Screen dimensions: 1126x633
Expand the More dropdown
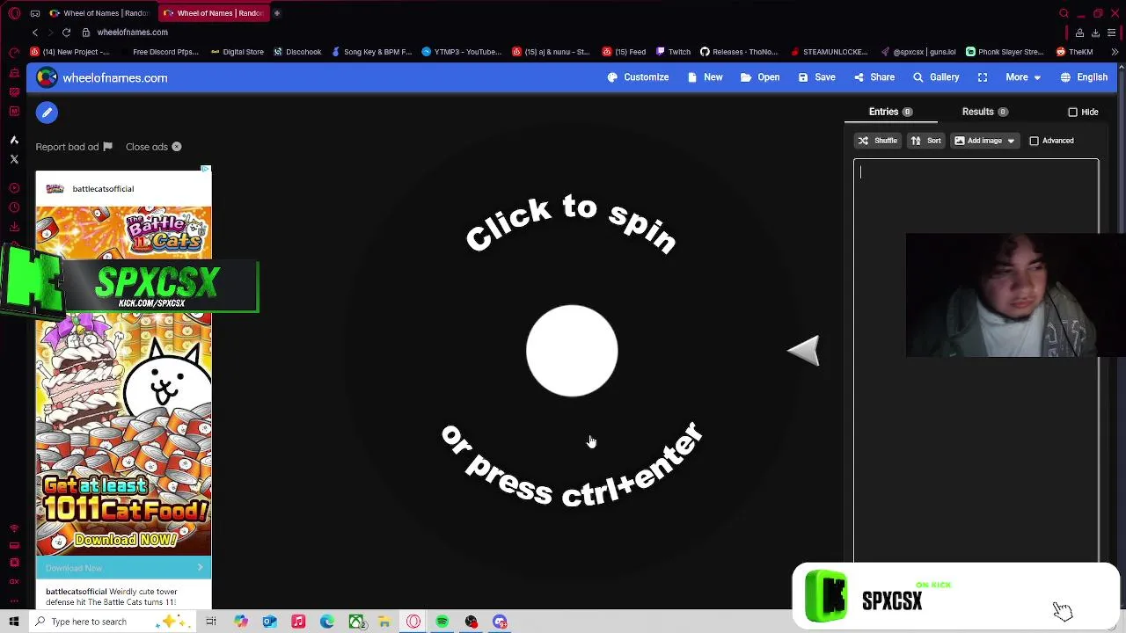[1023, 77]
